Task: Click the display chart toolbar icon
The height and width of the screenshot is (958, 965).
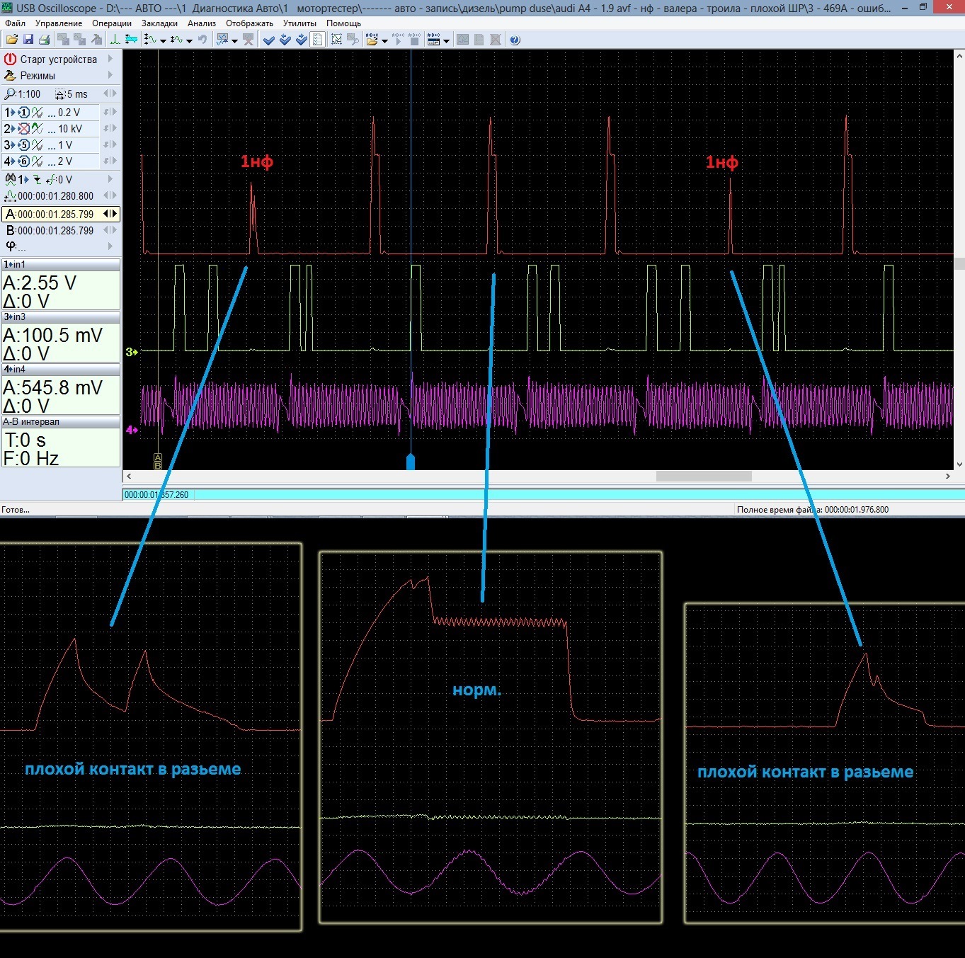Action: point(223,40)
